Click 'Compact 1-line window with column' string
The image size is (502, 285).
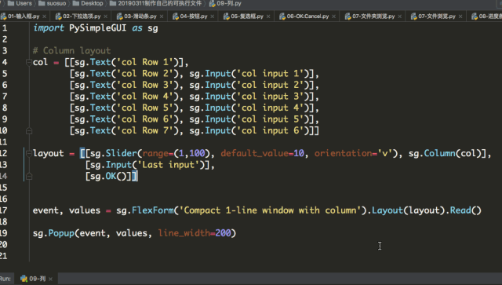(270, 210)
